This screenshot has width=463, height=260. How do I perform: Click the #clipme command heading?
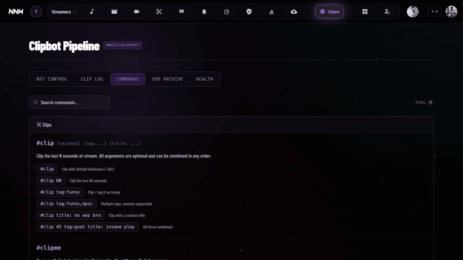(x=49, y=248)
